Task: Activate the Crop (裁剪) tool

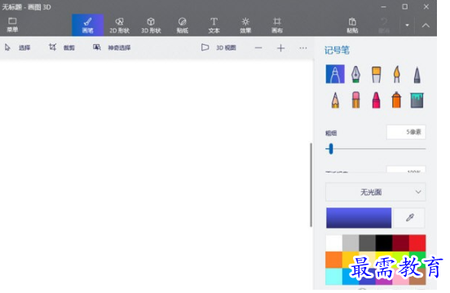Action: 62,47
